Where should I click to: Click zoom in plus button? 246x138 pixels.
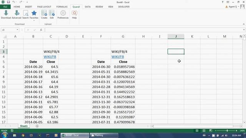coord(236,130)
